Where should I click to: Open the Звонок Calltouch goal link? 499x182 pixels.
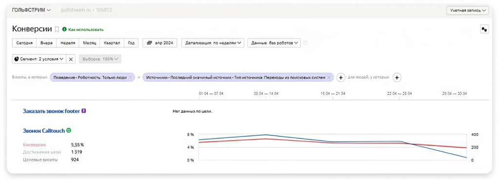44,130
